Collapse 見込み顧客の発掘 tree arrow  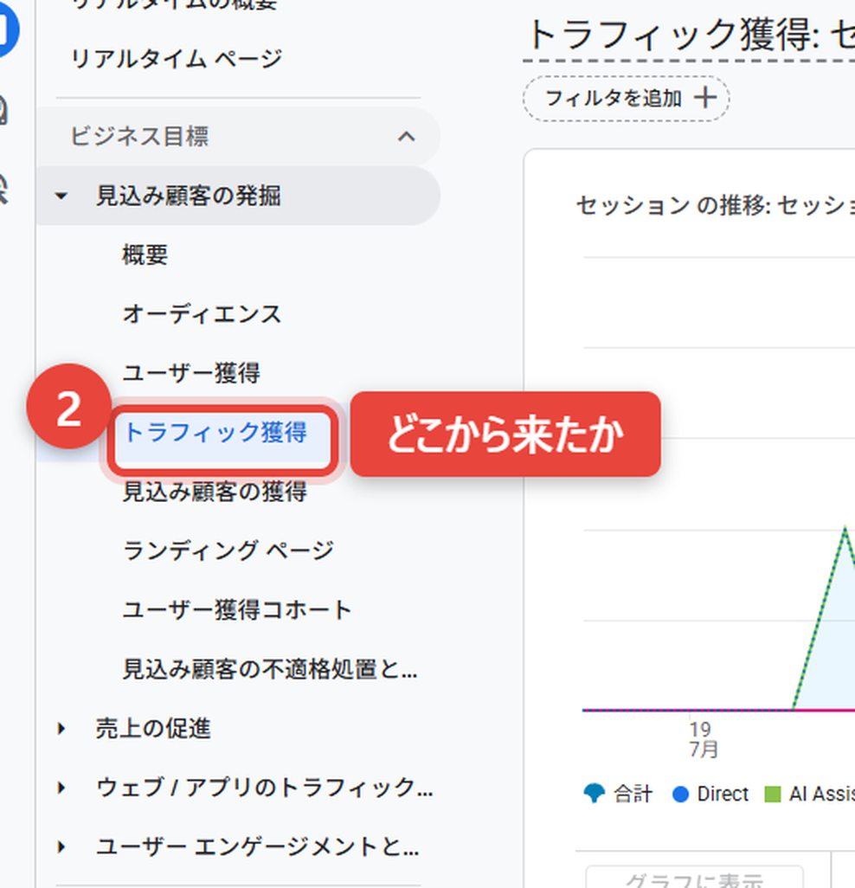click(x=61, y=196)
